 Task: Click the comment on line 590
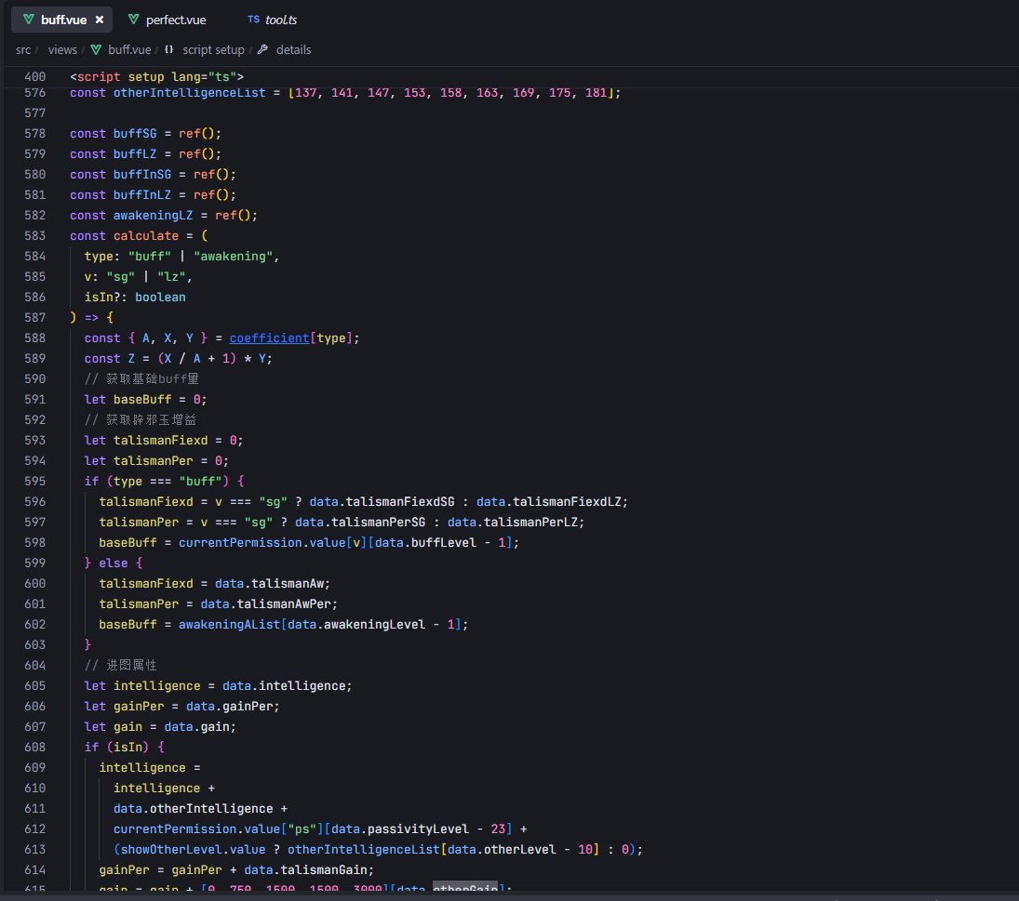pyautogui.click(x=141, y=379)
